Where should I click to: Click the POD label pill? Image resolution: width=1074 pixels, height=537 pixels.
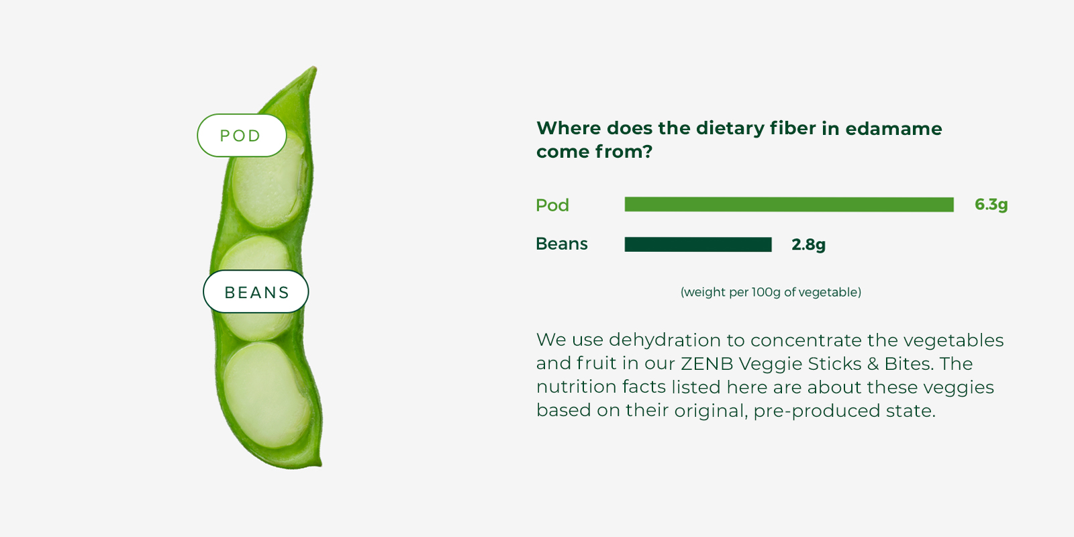click(x=242, y=136)
